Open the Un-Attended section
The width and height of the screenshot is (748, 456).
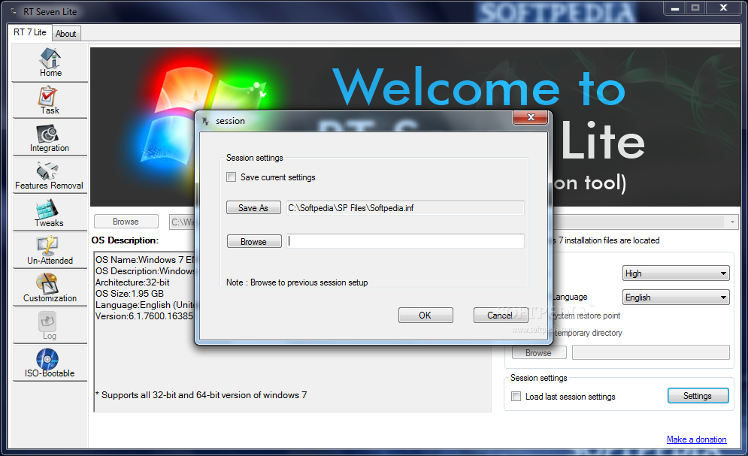pyautogui.click(x=50, y=251)
